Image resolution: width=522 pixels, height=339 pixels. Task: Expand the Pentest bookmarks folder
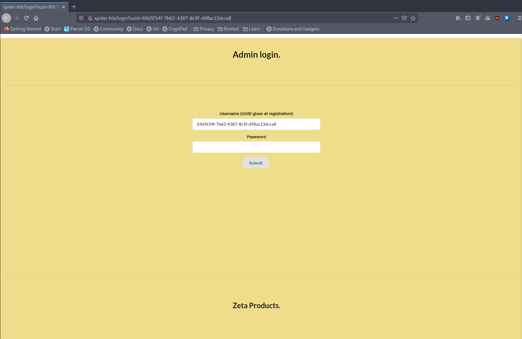pyautogui.click(x=228, y=29)
